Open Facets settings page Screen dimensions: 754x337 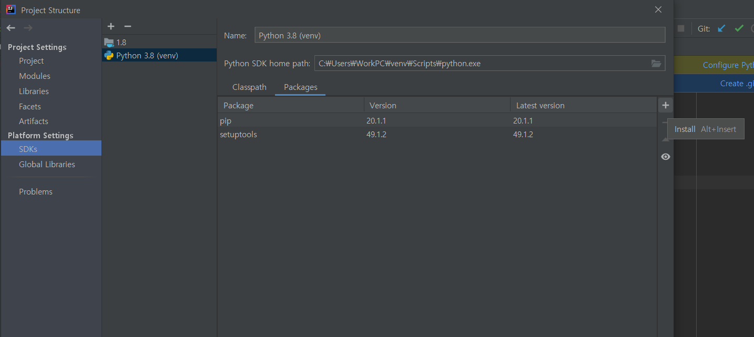pos(30,107)
